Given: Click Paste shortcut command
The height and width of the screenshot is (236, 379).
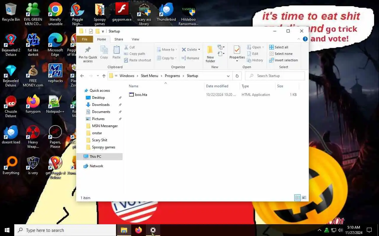Looking at the screenshot, I should [138, 60].
